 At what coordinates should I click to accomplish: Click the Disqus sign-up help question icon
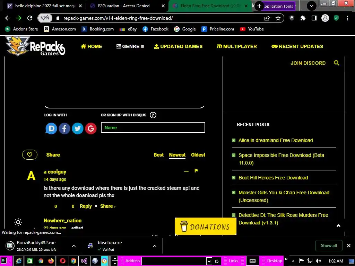[153, 115]
